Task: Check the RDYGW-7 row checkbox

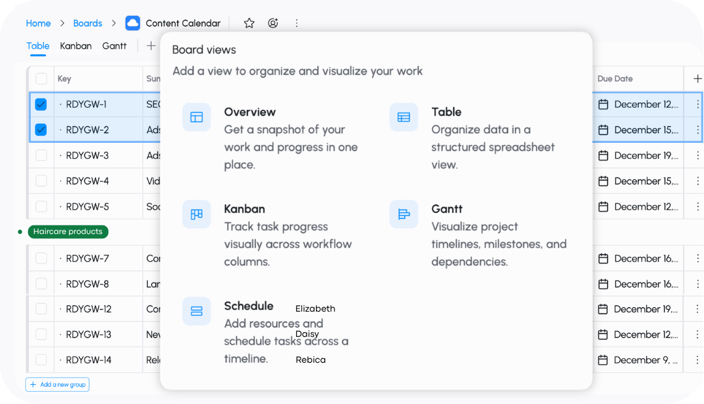Action: [41, 258]
